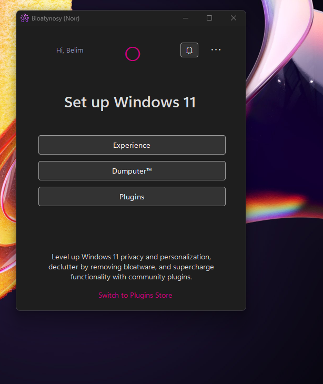Open the Plugins page

click(x=132, y=197)
